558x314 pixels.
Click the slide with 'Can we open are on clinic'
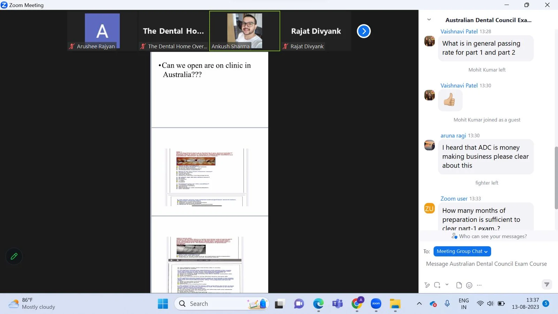coord(210,90)
